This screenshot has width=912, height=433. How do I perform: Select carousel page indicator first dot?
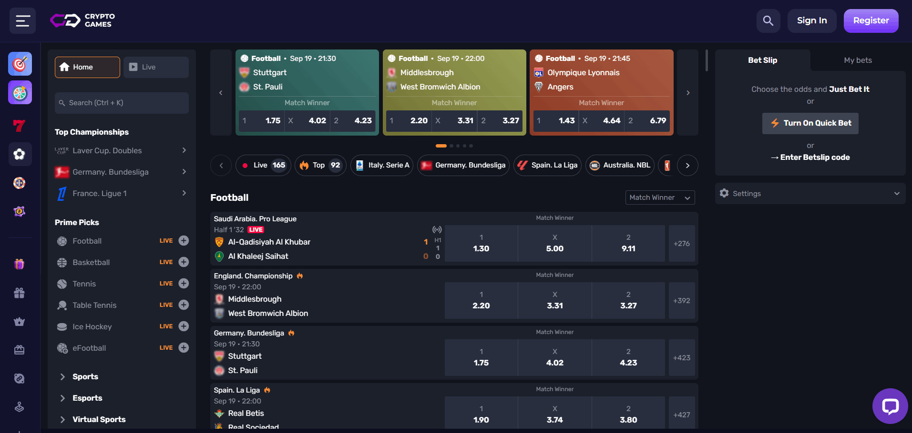click(441, 146)
